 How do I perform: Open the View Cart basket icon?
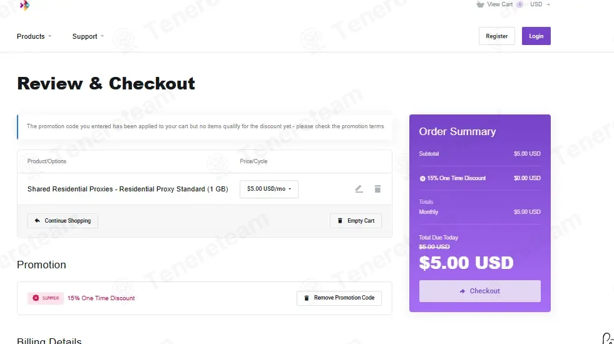(480, 4)
